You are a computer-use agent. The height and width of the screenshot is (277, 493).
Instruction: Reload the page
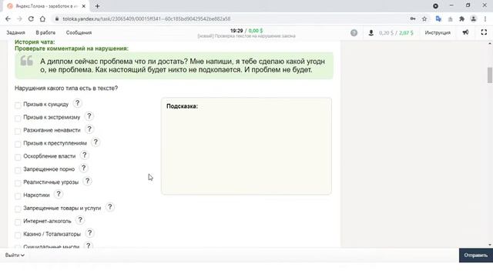click(x=31, y=18)
